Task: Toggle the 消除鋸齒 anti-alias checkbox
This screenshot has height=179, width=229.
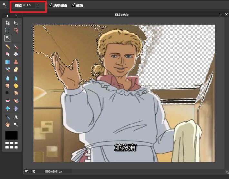Action: [51, 5]
